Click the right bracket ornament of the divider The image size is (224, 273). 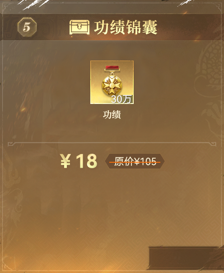(213, 144)
